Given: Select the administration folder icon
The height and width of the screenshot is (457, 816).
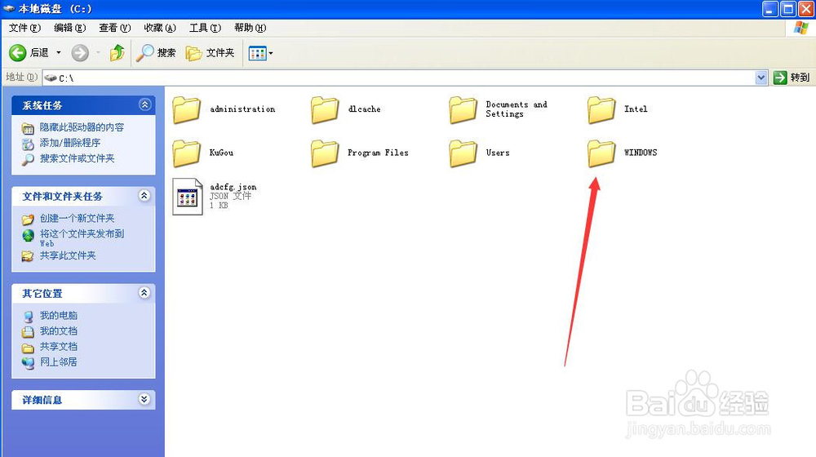Looking at the screenshot, I should 186,110.
